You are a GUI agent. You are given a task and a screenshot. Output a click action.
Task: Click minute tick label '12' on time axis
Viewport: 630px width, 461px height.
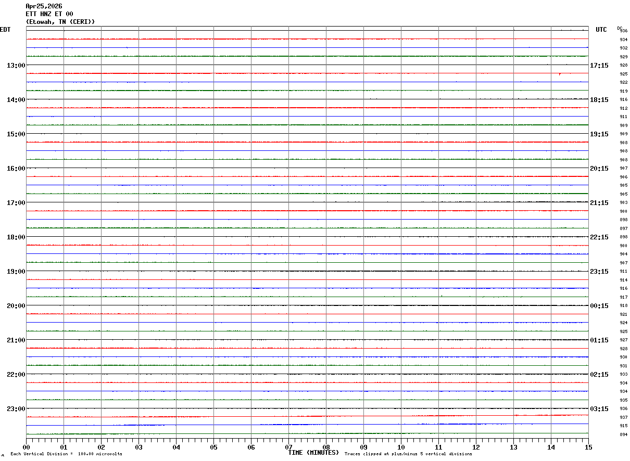pos(476,447)
